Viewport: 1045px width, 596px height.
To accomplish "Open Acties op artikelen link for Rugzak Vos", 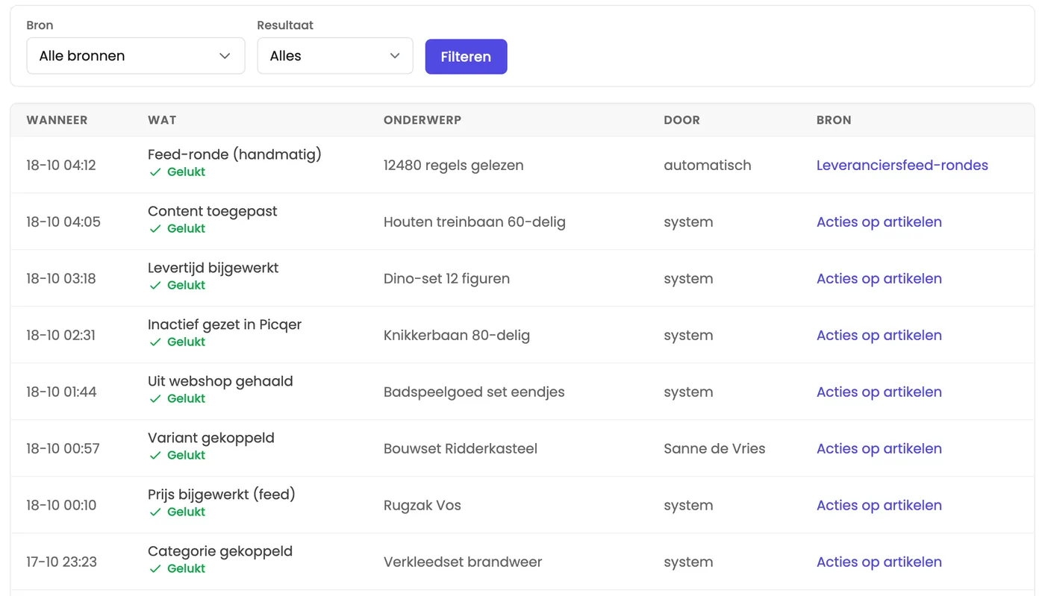I will coord(879,505).
